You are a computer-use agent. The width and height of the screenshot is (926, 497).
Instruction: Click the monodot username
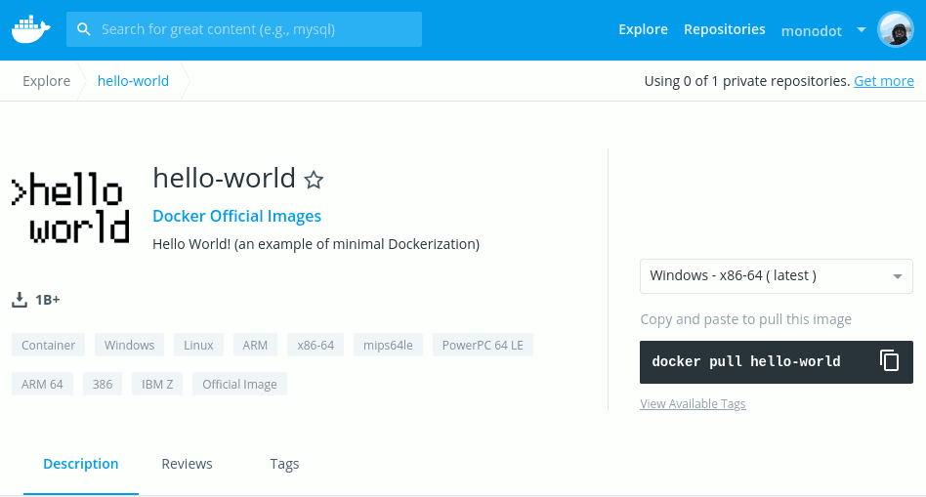[x=811, y=31]
